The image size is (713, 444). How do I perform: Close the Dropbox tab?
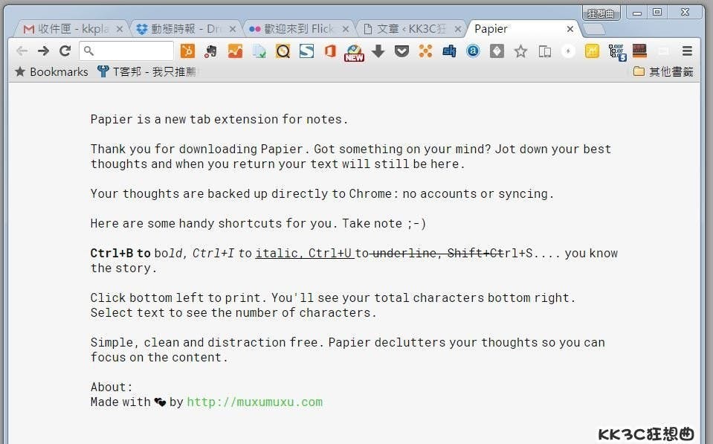(233, 29)
